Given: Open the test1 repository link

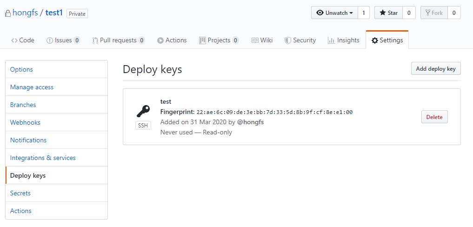Looking at the screenshot, I should click(x=54, y=13).
